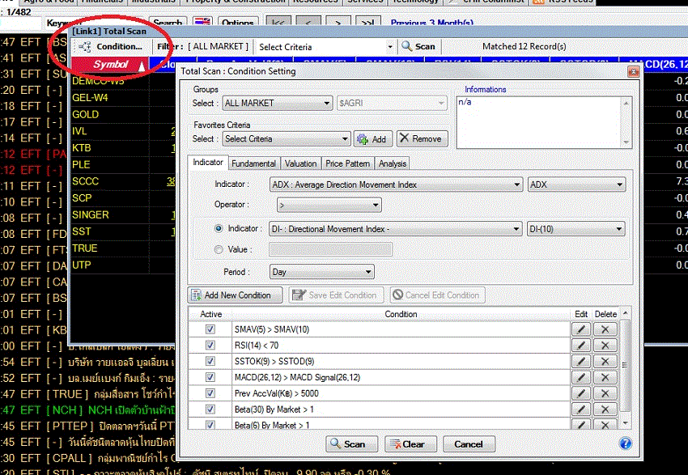Delete the SSTOK(9) > SSTOD(9) condition
Image resolution: width=688 pixels, height=475 pixels.
(605, 362)
